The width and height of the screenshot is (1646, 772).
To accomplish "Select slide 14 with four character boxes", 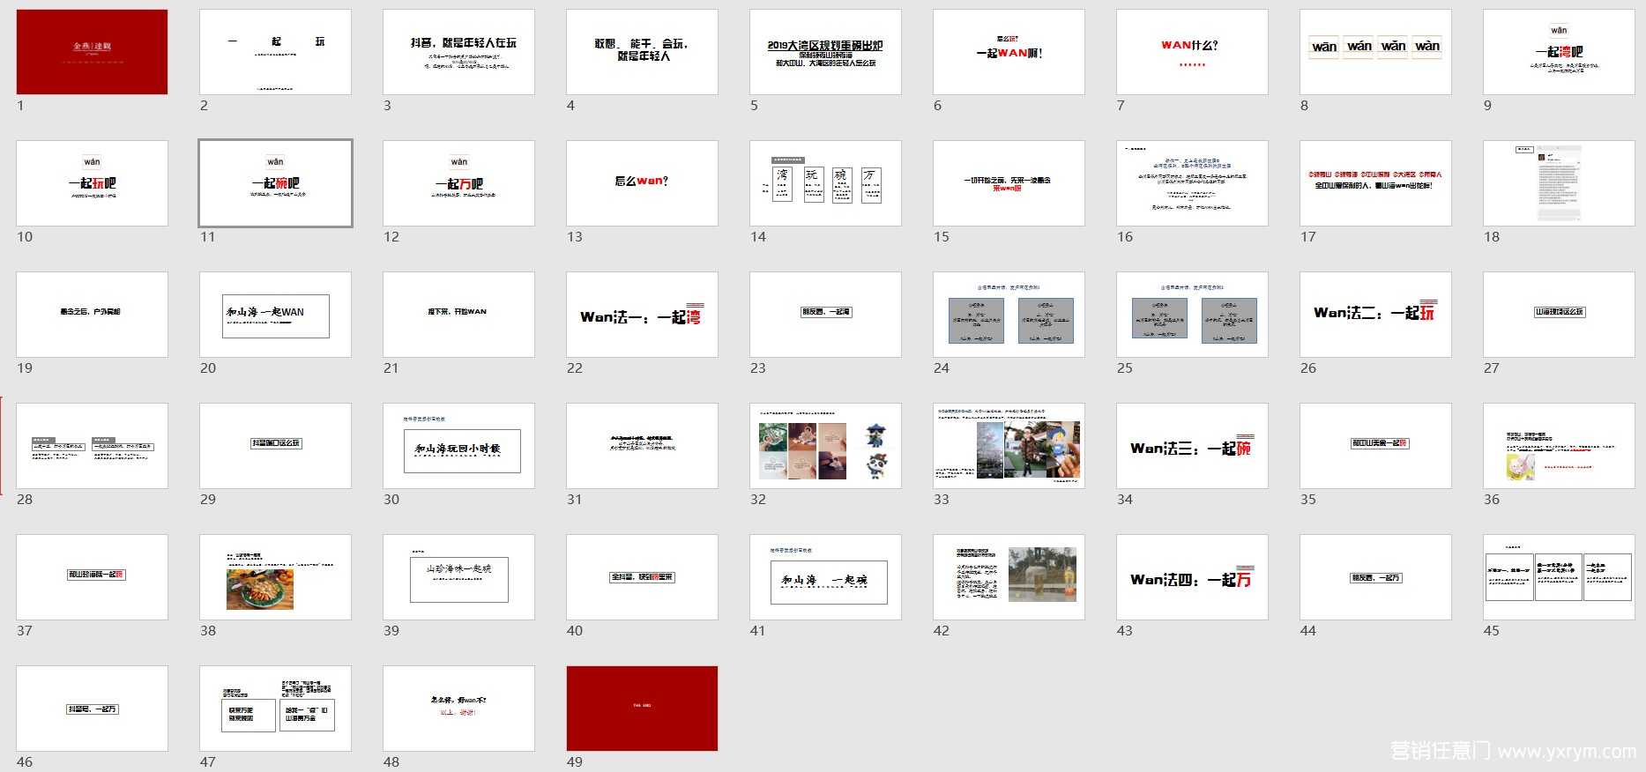I will pyautogui.click(x=825, y=183).
